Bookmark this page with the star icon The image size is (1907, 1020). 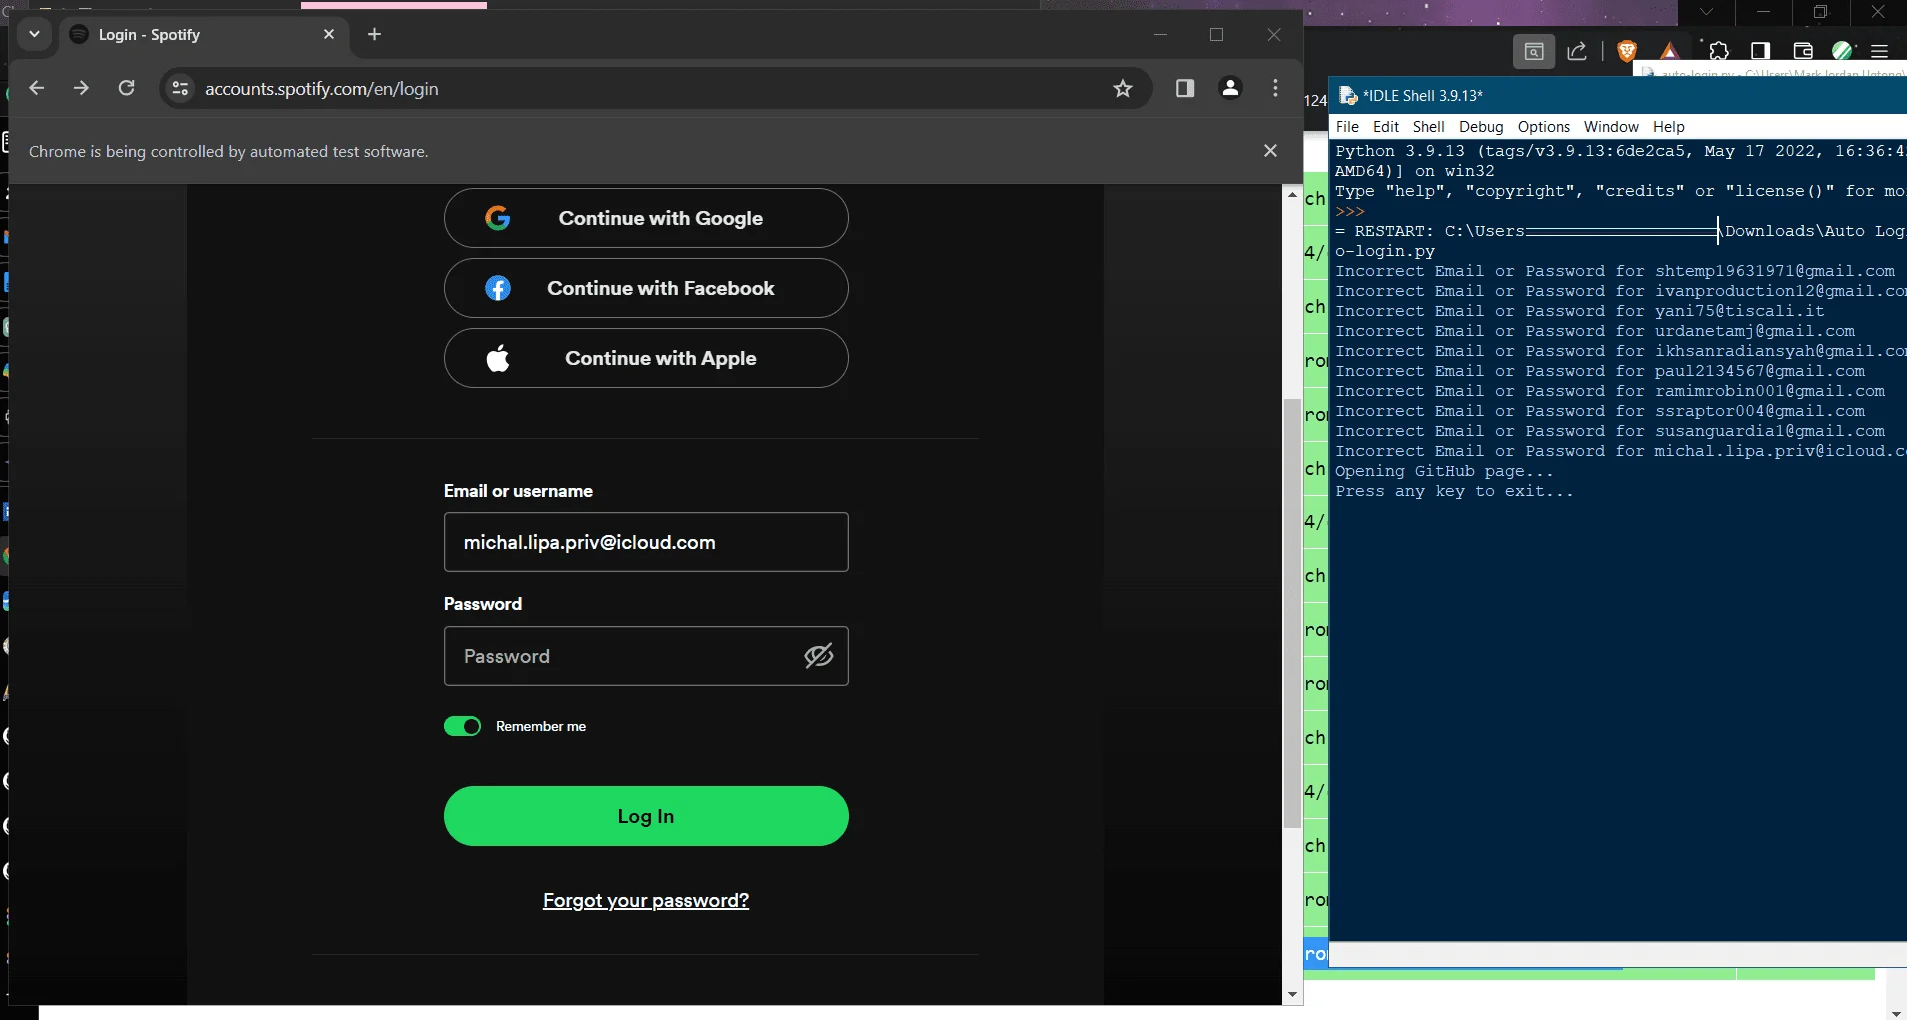pos(1123,88)
